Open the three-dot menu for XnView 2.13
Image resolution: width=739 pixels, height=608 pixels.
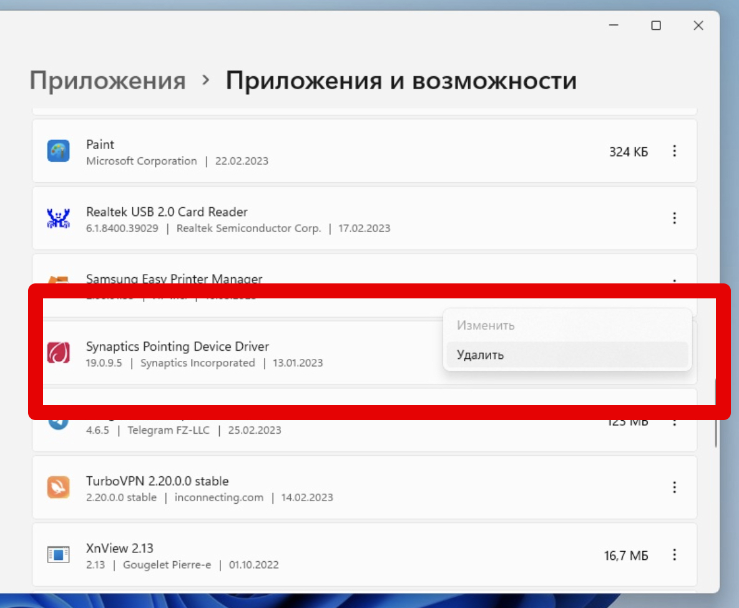675,555
